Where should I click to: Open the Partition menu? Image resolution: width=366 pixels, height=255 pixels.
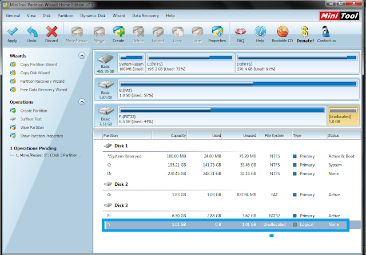[x=65, y=16]
